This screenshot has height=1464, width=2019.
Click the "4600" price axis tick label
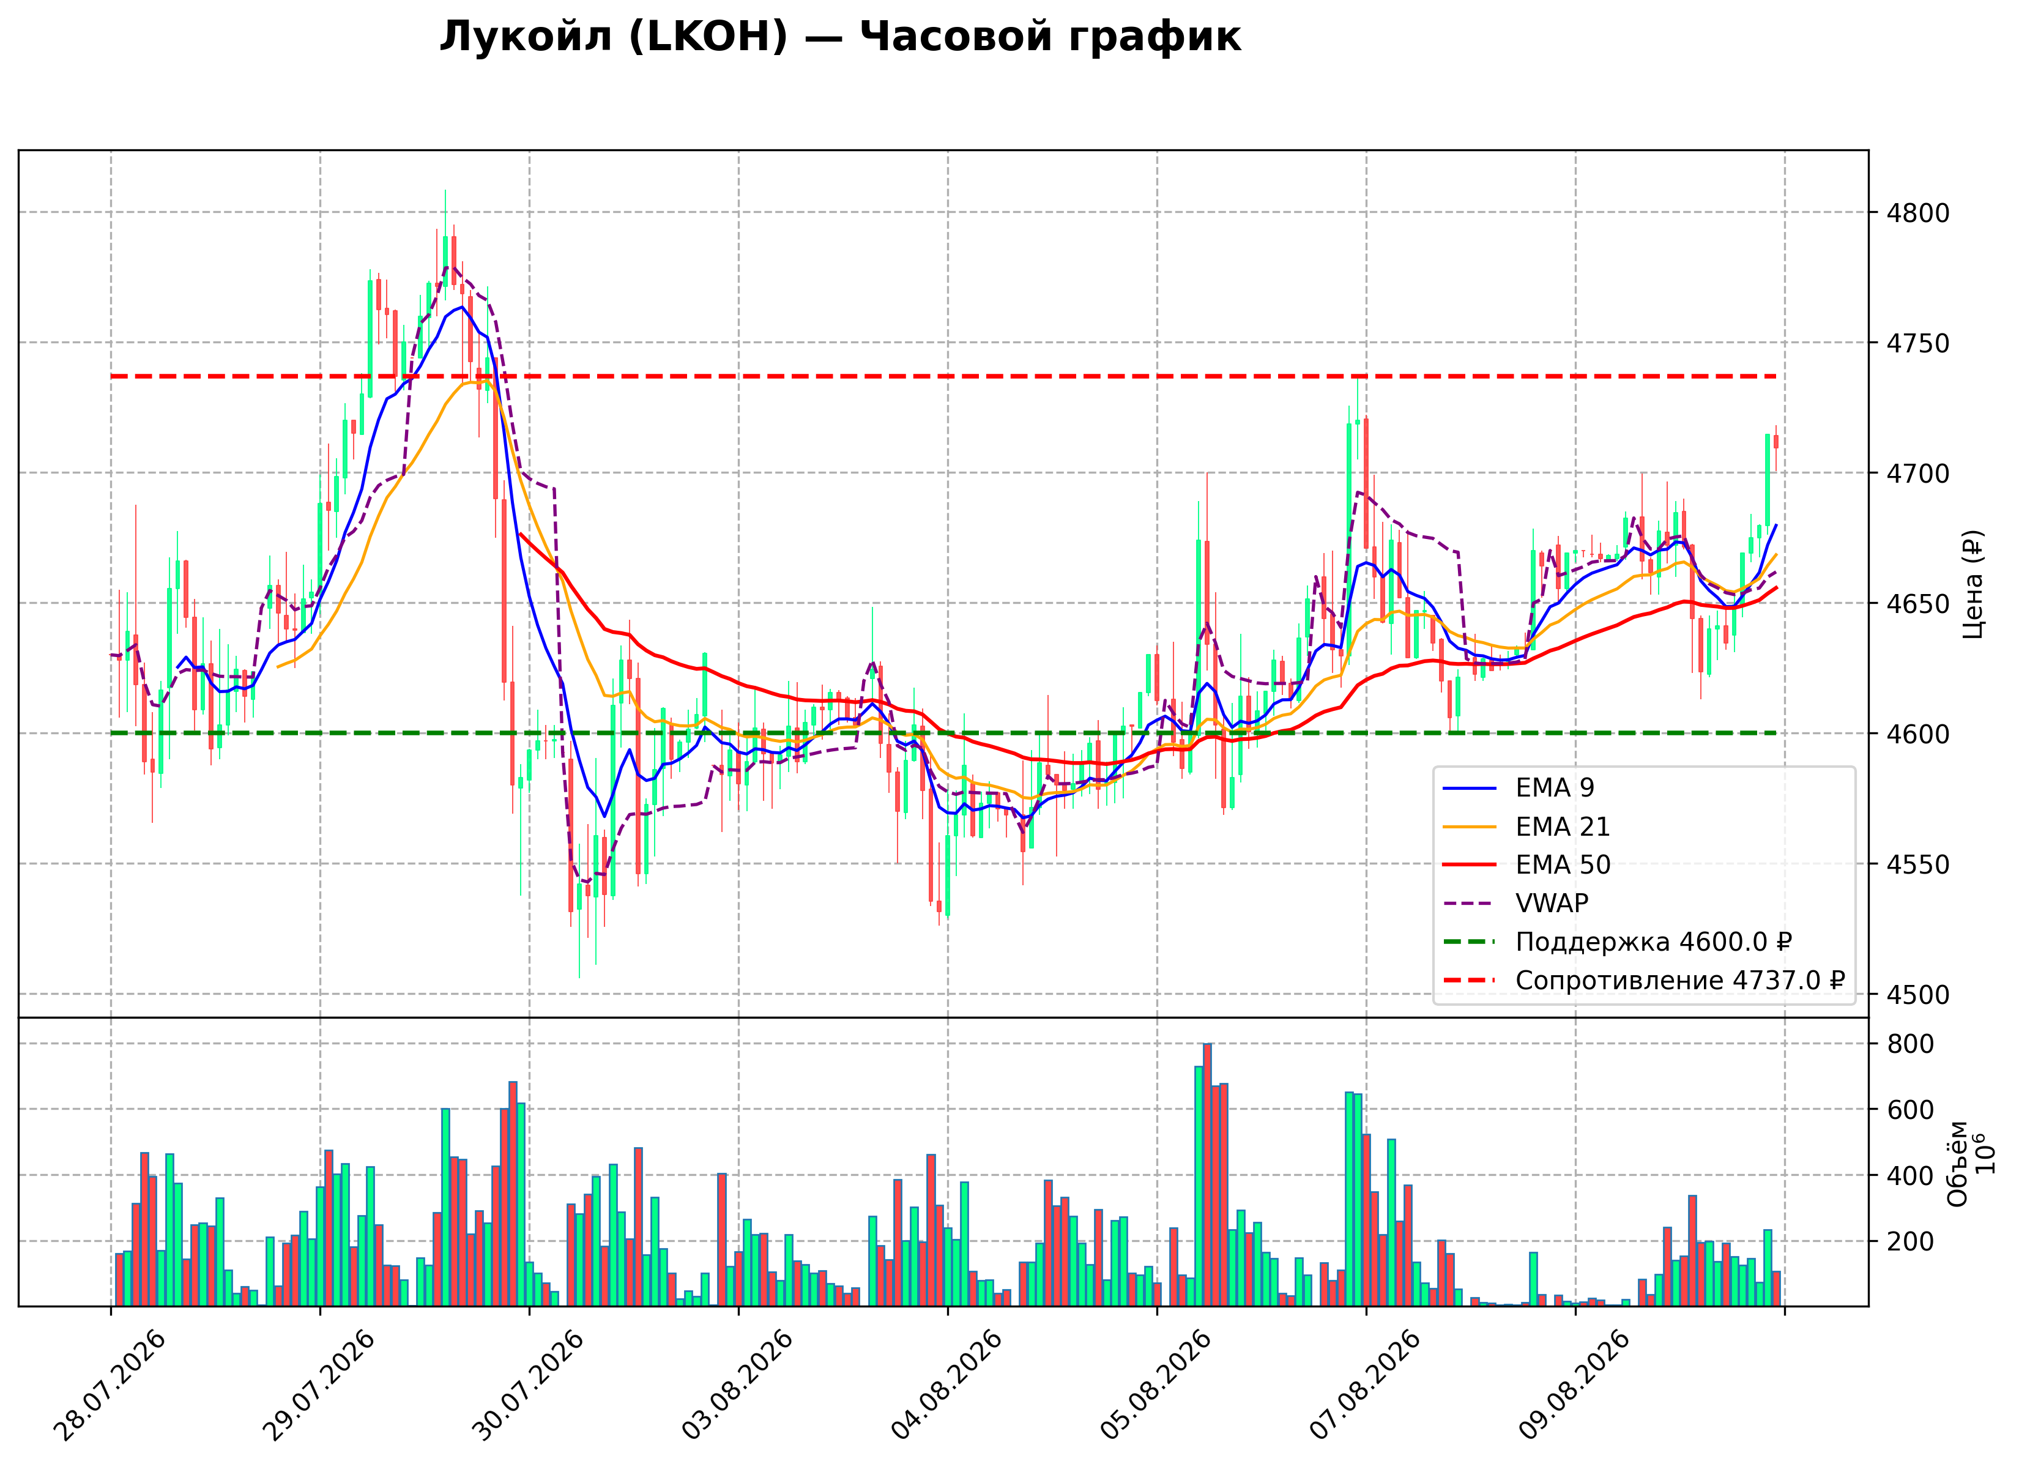pyautogui.click(x=1917, y=734)
